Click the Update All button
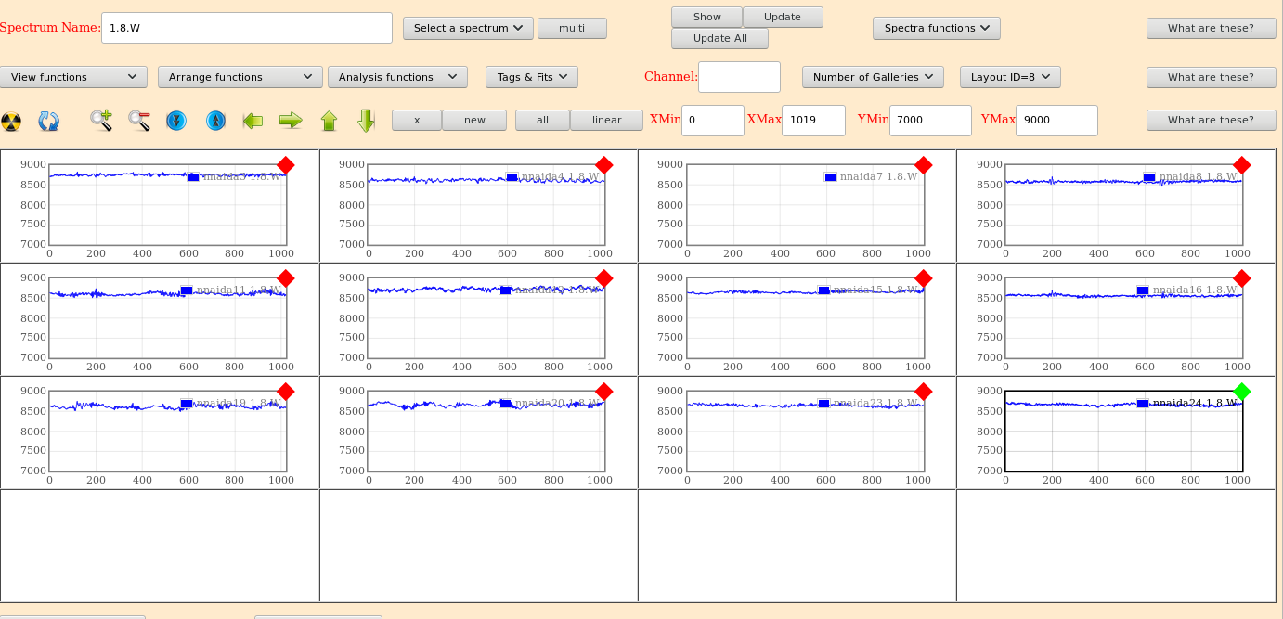This screenshot has height=619, width=1283. (x=720, y=38)
